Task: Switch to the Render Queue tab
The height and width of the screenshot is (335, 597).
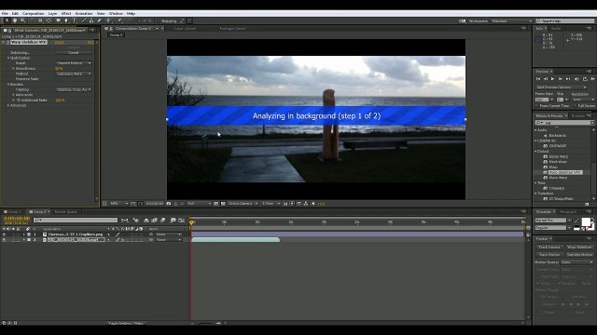Action: click(65, 211)
